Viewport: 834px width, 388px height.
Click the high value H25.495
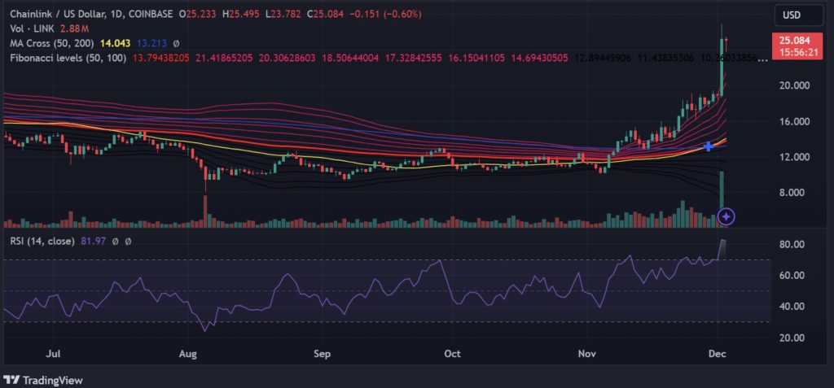[x=241, y=15]
